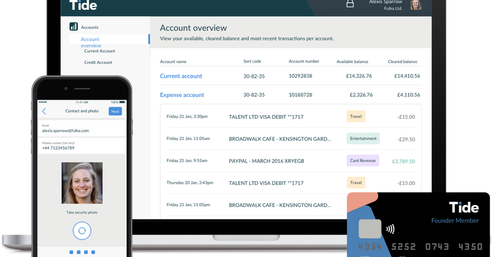
Task: Click the Account name column header
Action: (x=173, y=62)
